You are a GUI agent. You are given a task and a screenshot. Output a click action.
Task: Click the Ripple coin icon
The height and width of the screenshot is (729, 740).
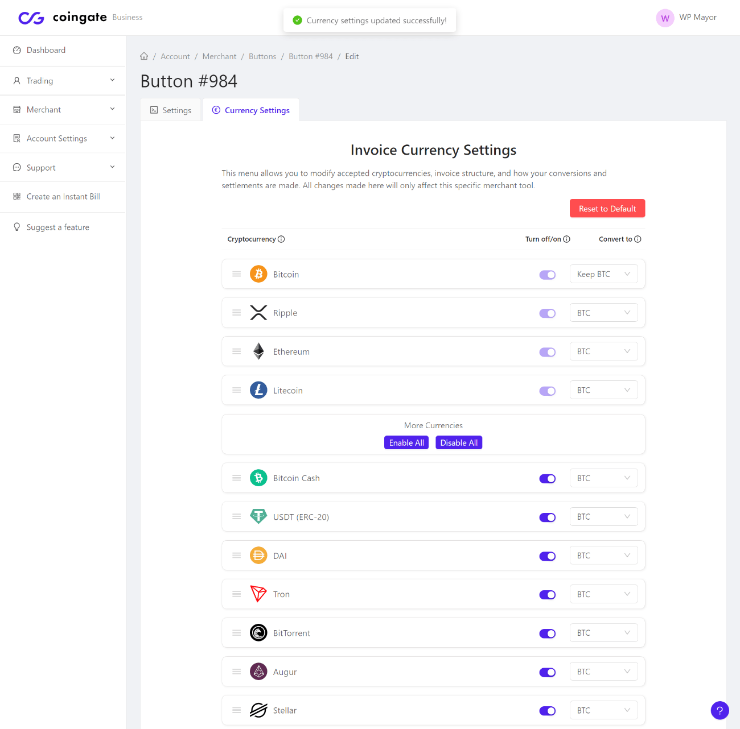[x=258, y=313]
